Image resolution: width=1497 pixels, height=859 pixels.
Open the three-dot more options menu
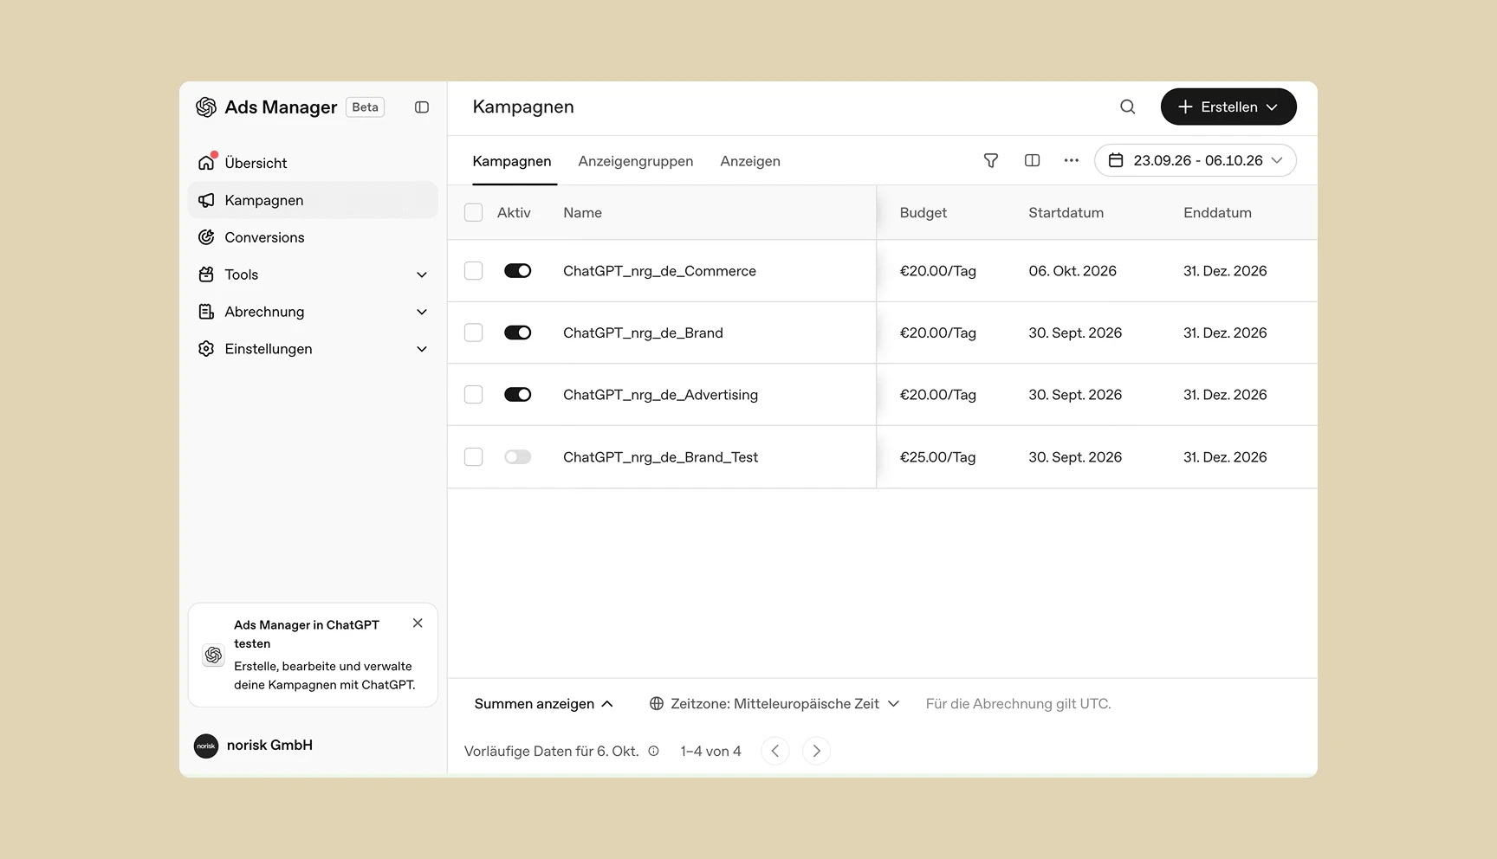click(x=1072, y=160)
